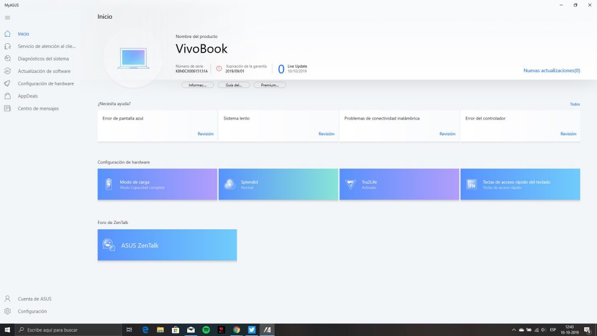Click the Guía del... button
Viewport: 597px width, 336px height.
tap(234, 85)
